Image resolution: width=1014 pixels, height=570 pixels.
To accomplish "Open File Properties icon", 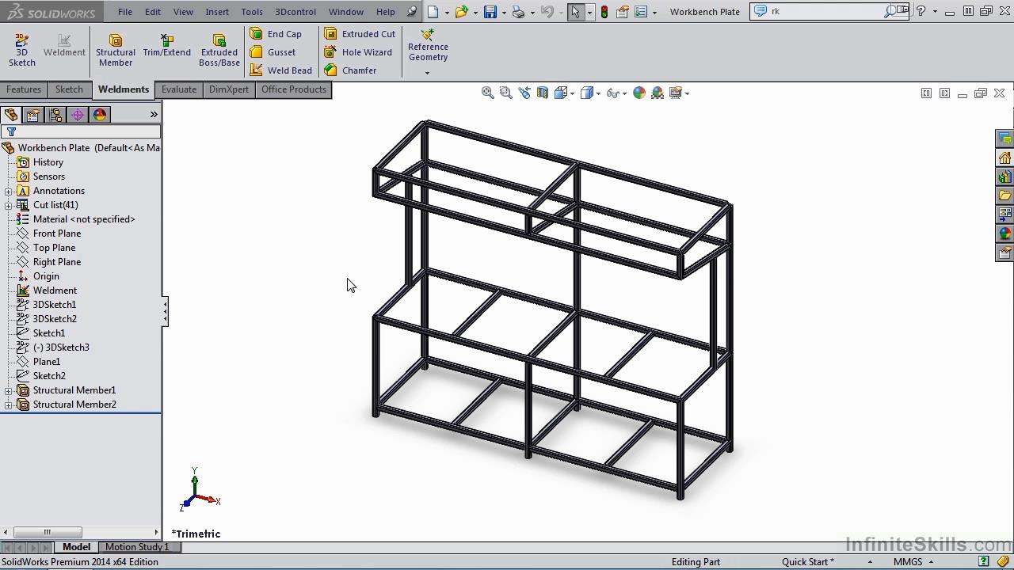I will tap(623, 12).
